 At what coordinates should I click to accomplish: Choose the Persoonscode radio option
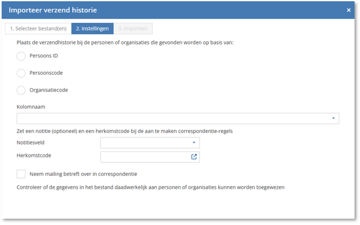click(x=21, y=73)
